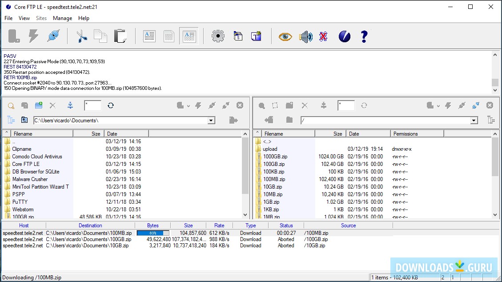Click the remote file list scroll down arrow
The height and width of the screenshot is (282, 502).
(495, 215)
